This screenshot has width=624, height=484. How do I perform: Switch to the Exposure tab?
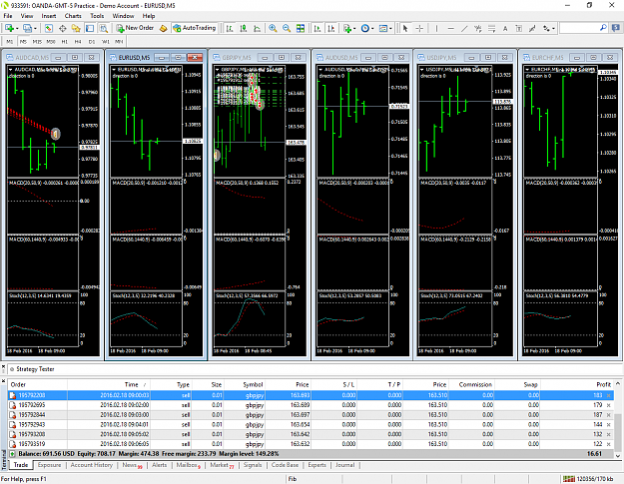pyautogui.click(x=49, y=465)
